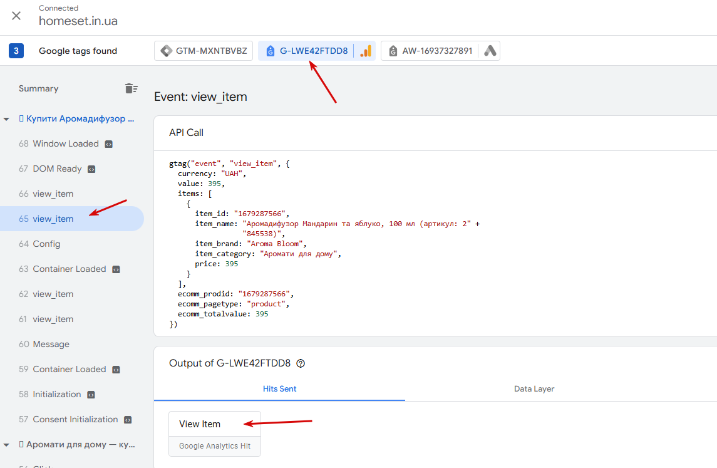717x468 pixels.
Task: Click code icon beside Initialization event
Action: point(91,394)
